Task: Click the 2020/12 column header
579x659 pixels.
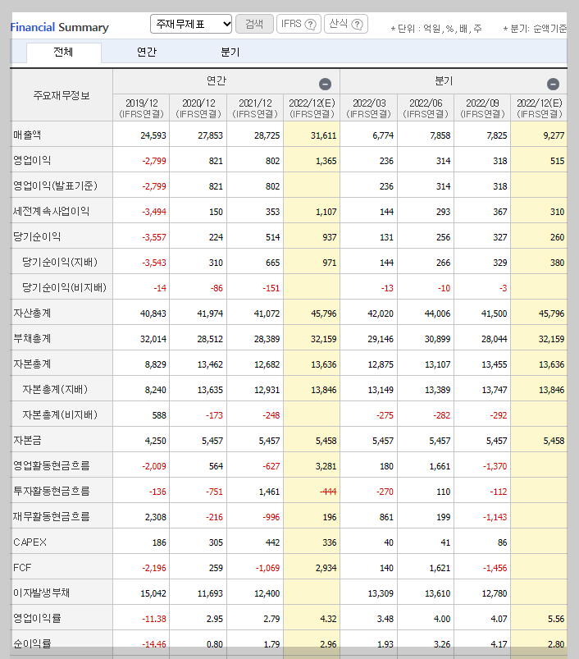Action: pyautogui.click(x=198, y=108)
